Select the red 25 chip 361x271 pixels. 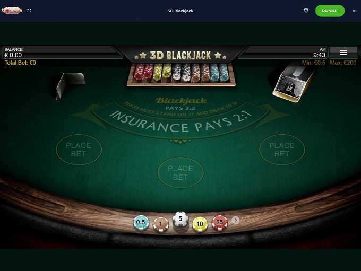click(220, 222)
